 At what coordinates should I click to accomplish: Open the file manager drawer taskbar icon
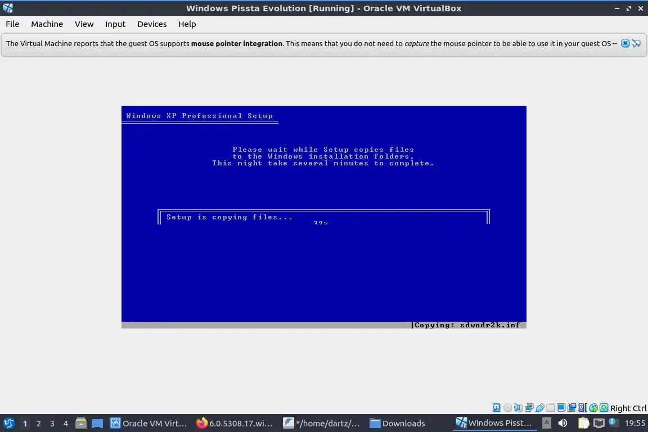tap(81, 424)
